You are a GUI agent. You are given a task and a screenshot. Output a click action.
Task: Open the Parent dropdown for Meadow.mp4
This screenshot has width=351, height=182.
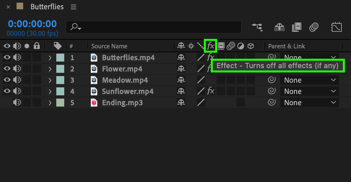[309, 80]
